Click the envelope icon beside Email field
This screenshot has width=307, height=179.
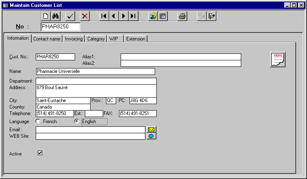pyautogui.click(x=151, y=130)
